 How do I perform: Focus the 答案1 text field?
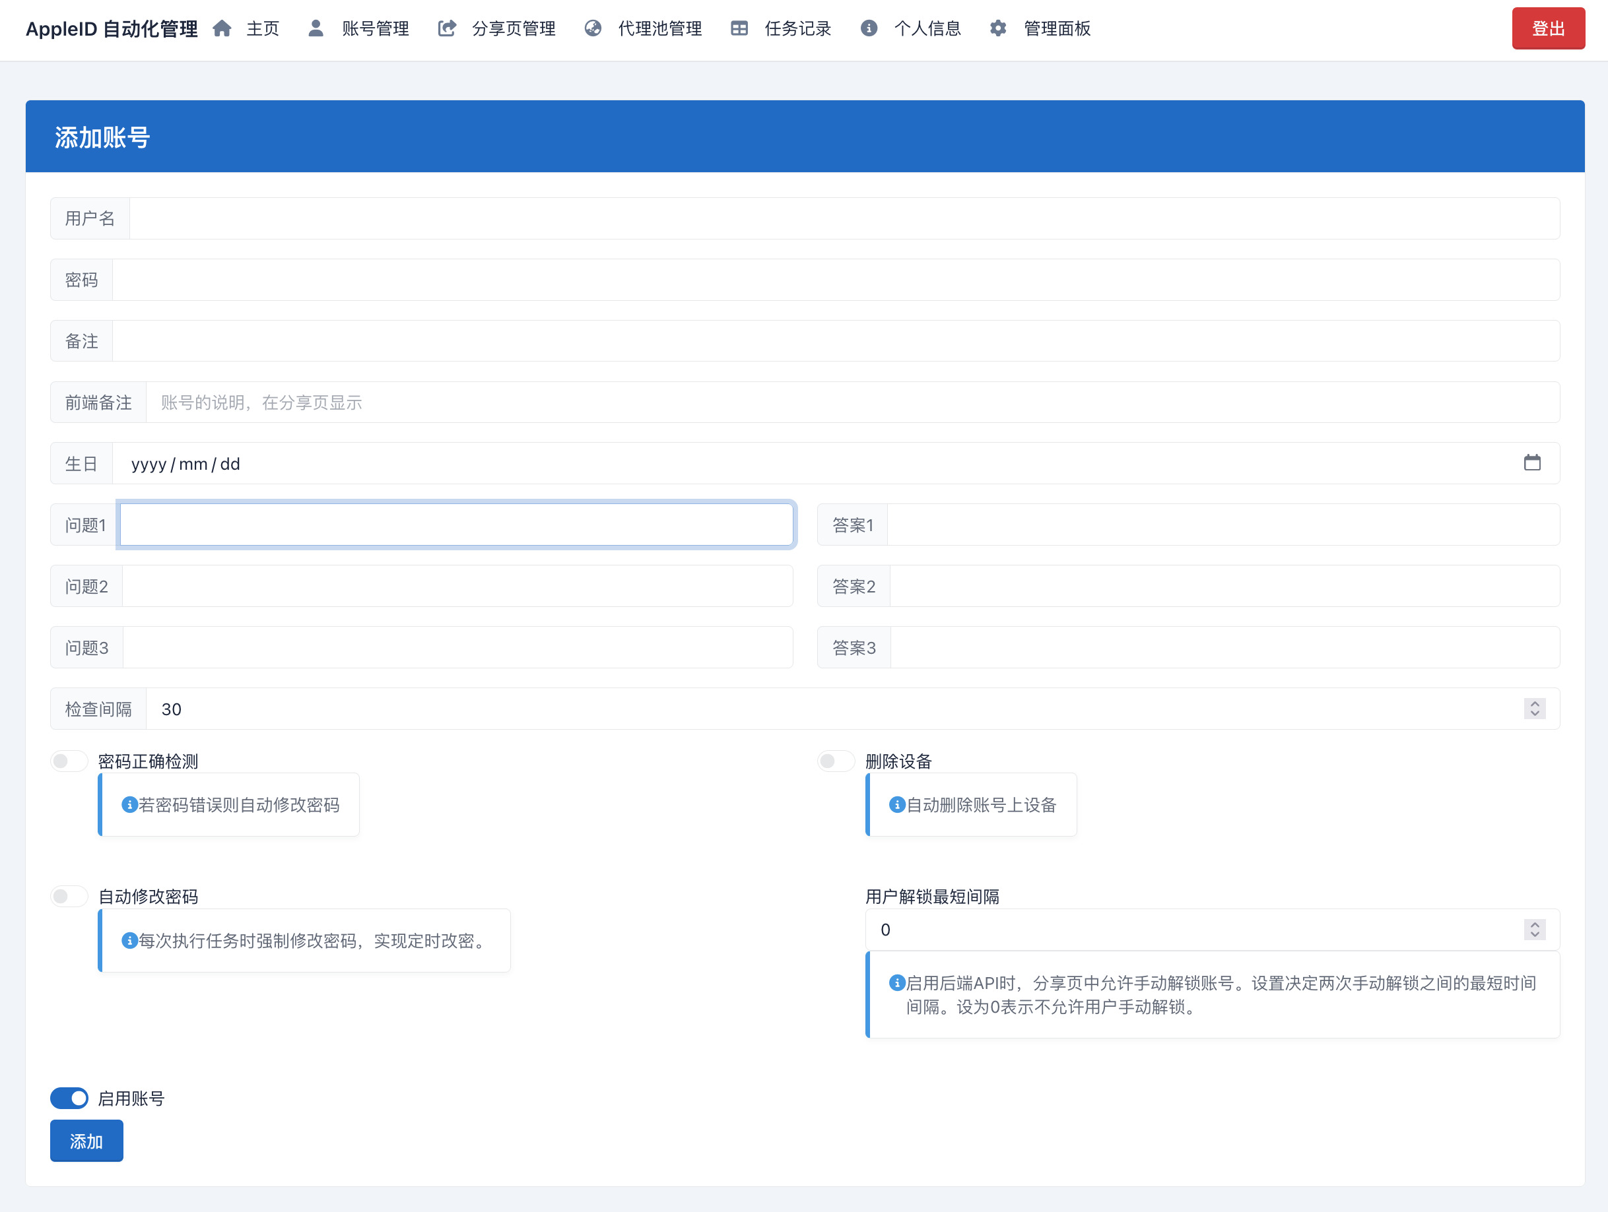coord(1223,525)
